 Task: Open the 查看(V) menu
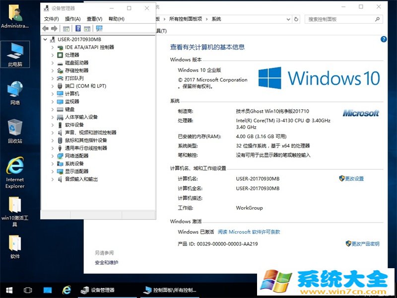(94, 19)
